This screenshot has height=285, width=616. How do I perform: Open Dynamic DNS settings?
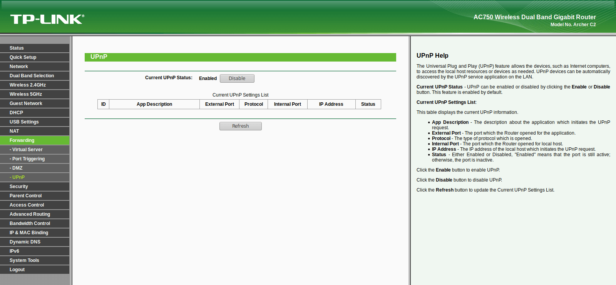[x=35, y=242]
